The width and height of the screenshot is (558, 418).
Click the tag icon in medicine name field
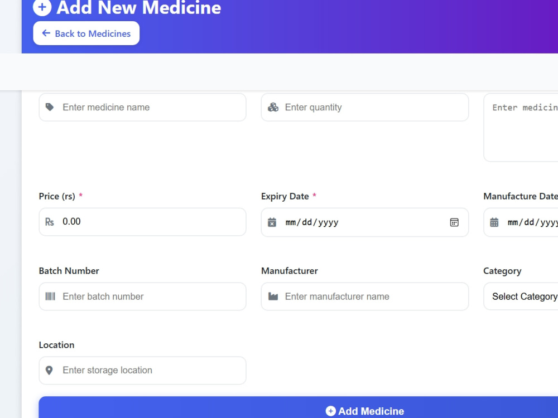coord(50,107)
